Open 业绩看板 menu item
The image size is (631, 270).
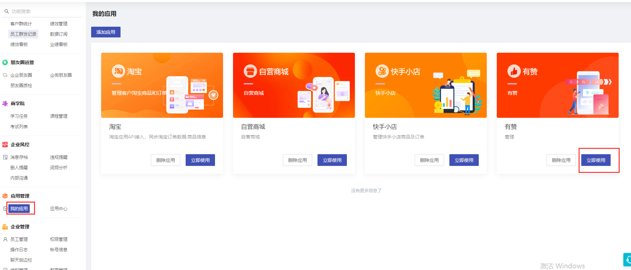(59, 44)
